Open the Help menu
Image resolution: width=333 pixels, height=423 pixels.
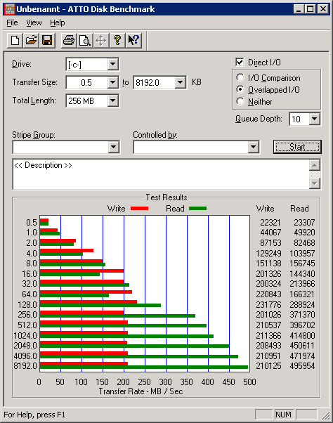tap(58, 22)
